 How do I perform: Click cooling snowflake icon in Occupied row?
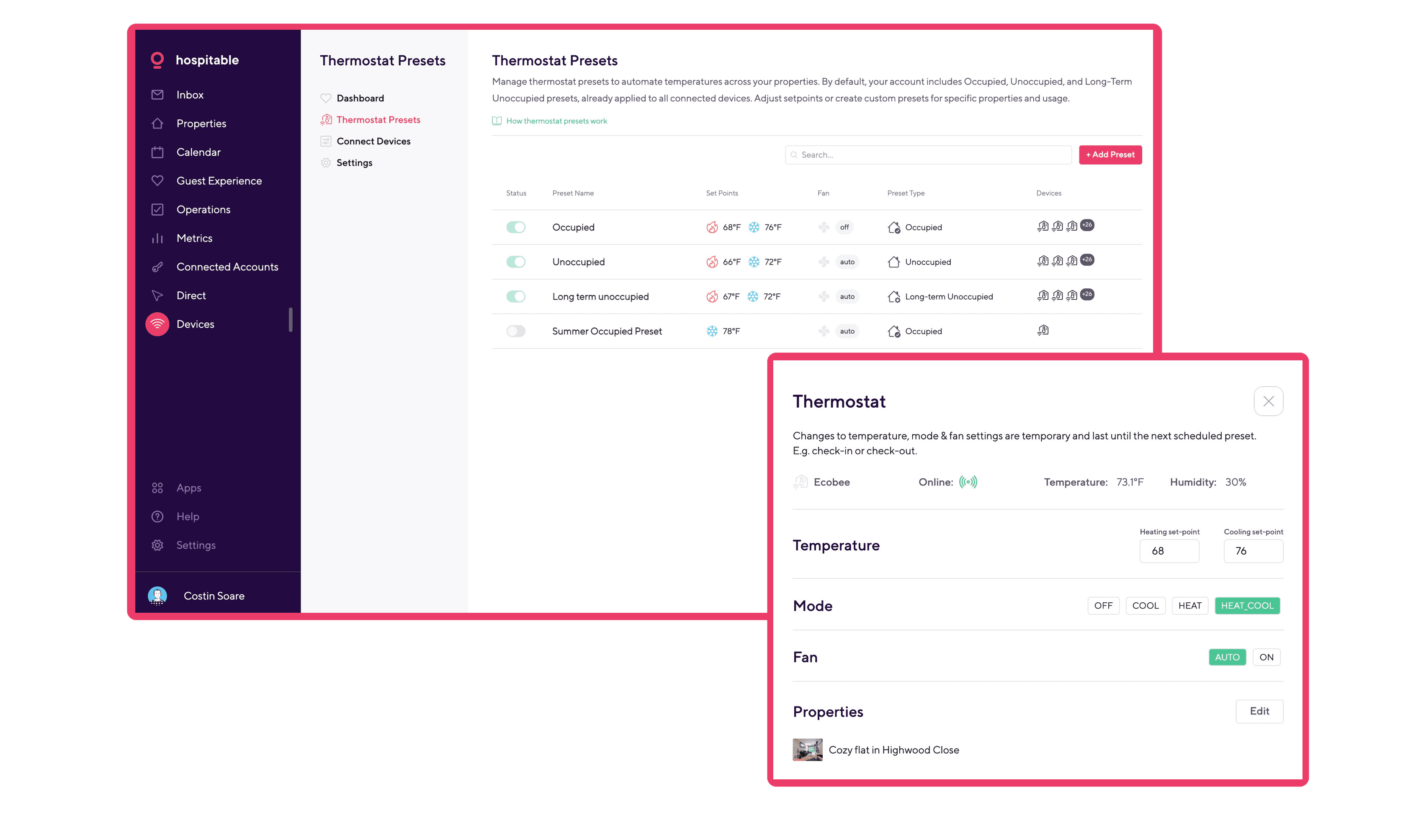[754, 227]
